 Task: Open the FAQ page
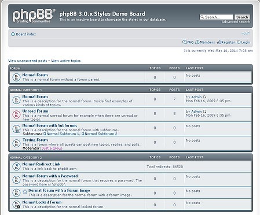click(x=191, y=42)
